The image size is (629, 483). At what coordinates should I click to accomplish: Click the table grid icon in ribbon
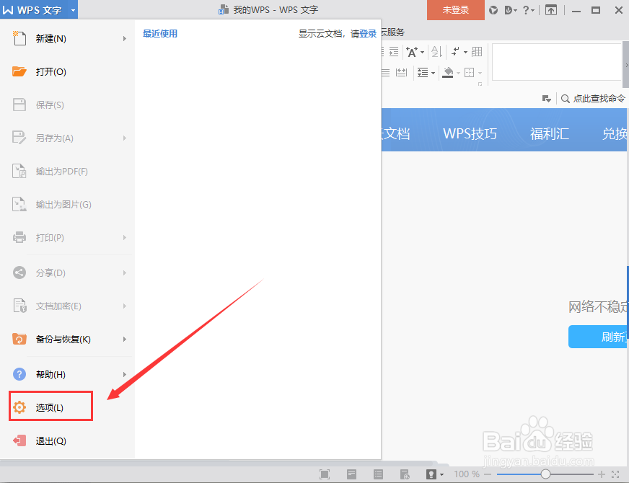[x=477, y=52]
